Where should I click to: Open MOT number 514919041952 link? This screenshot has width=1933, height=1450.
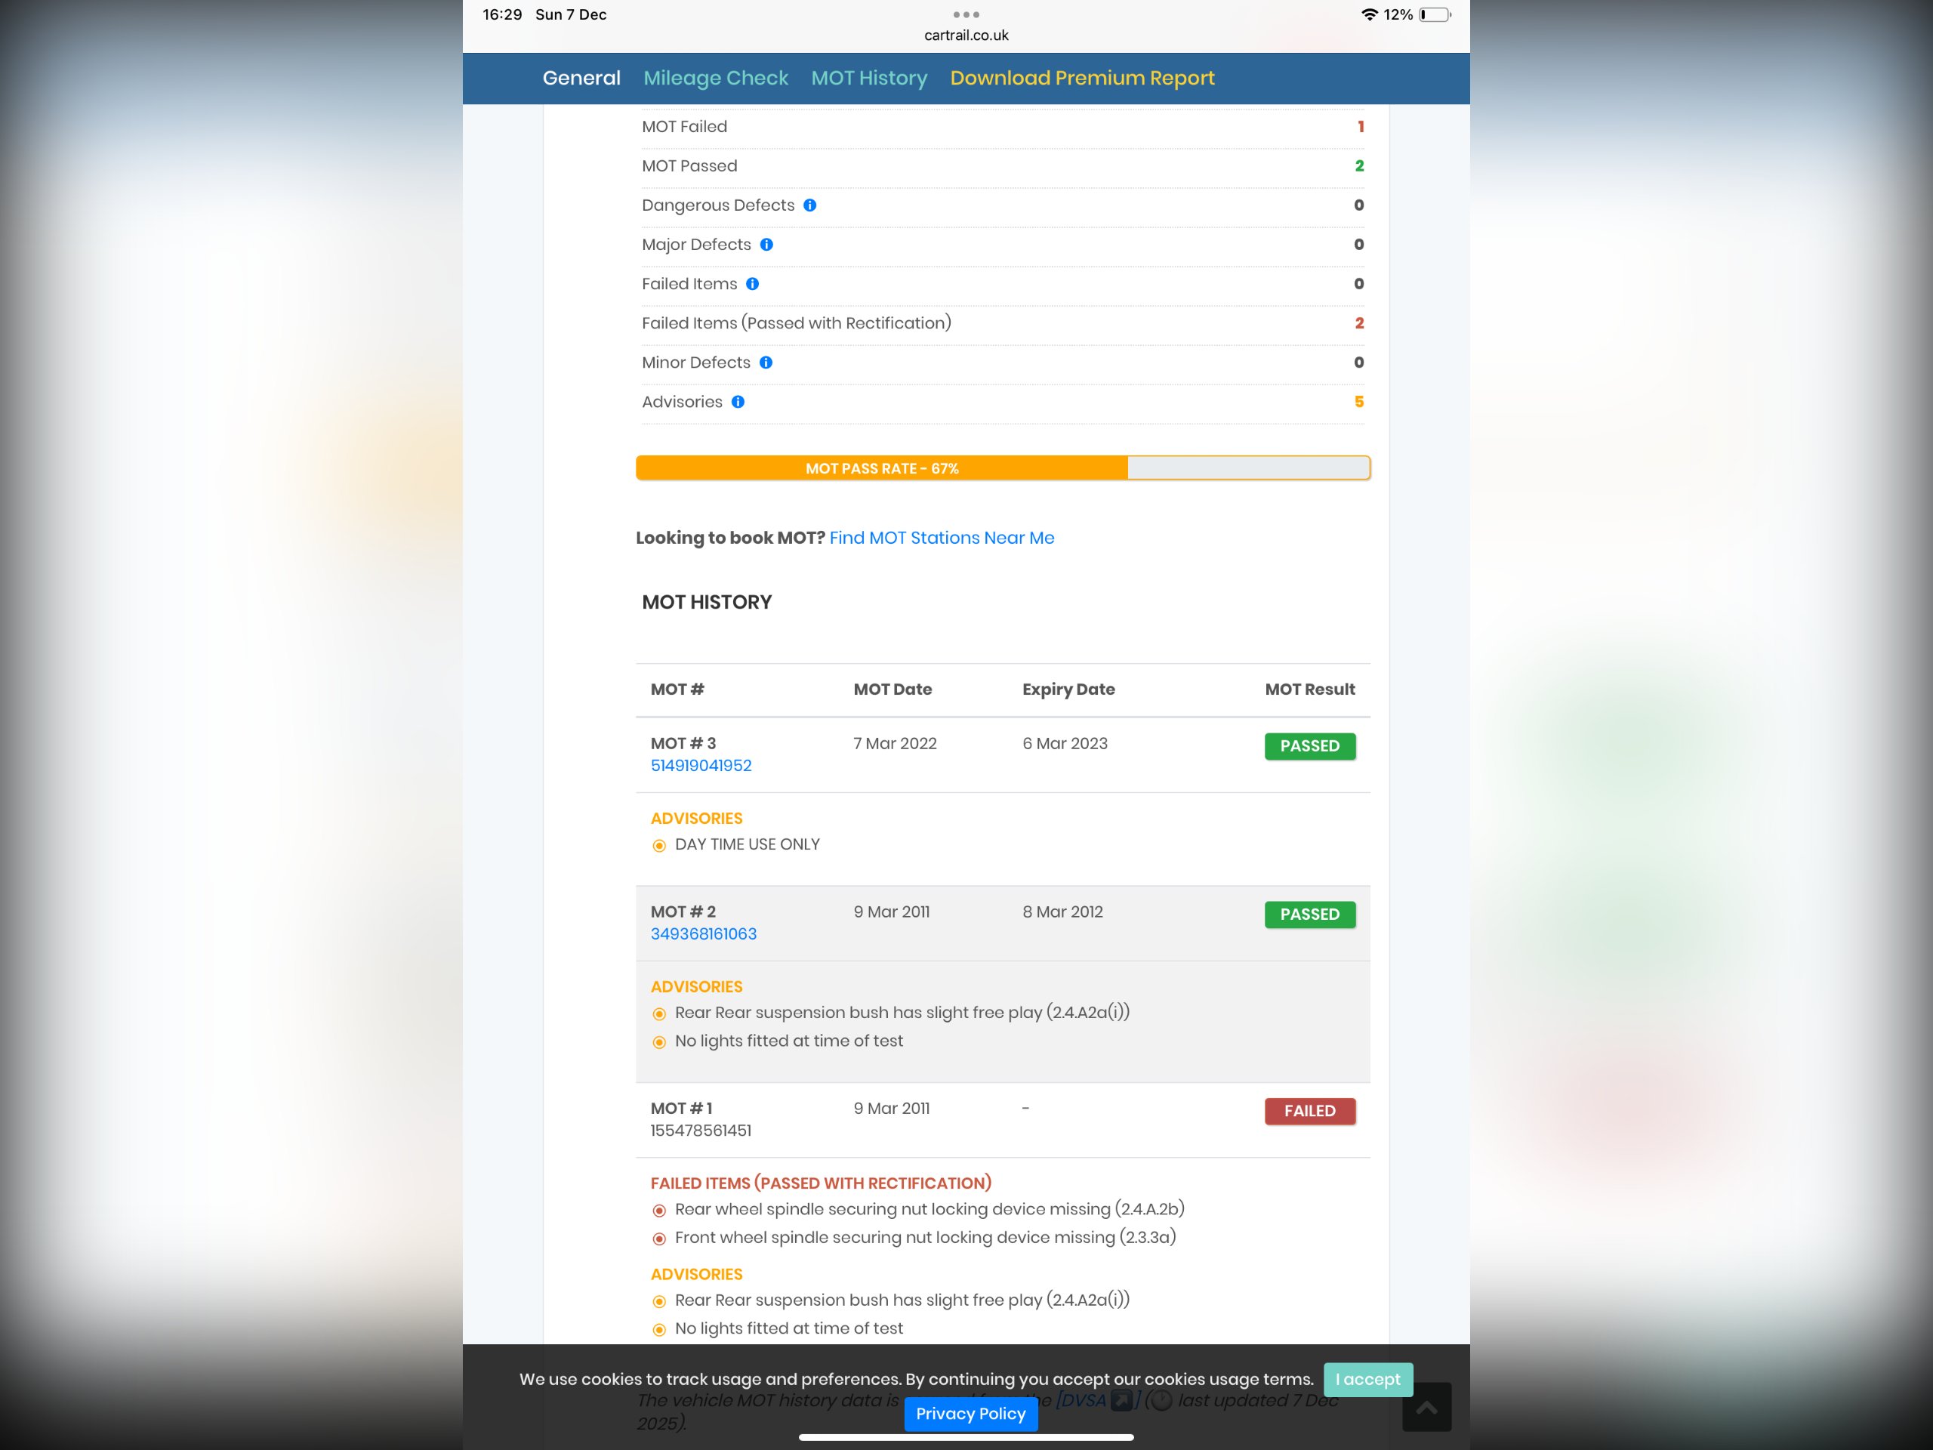tap(701, 766)
